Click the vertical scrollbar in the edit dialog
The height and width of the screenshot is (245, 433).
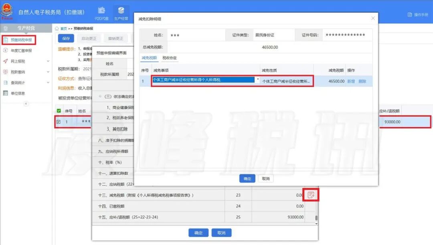(316, 218)
